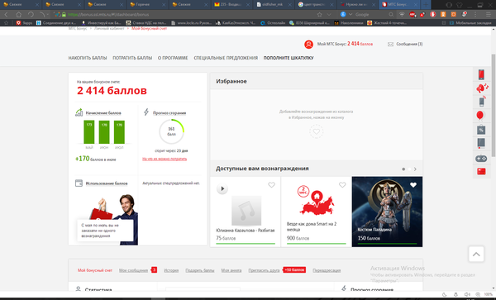The width and height of the screenshot is (496, 300).
Task: Toggle heart on Везде как дома Smart reward
Action: (342, 185)
